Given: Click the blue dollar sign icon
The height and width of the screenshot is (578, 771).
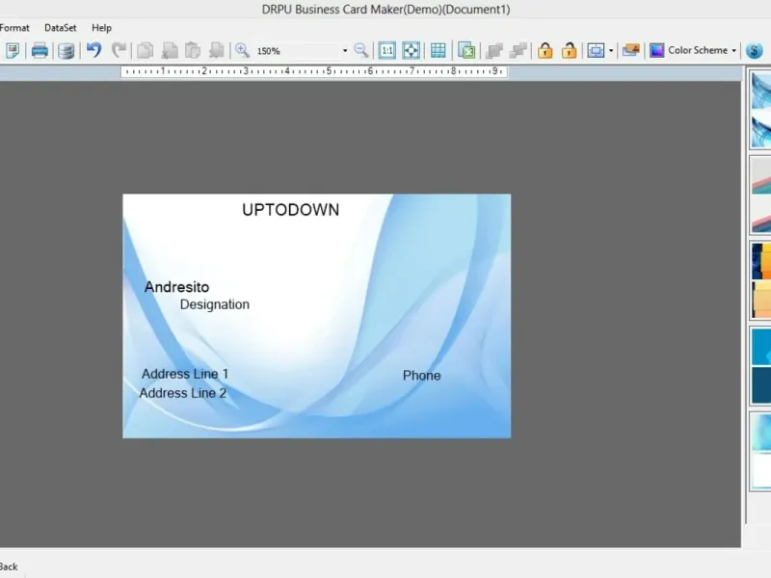Looking at the screenshot, I should click(755, 50).
